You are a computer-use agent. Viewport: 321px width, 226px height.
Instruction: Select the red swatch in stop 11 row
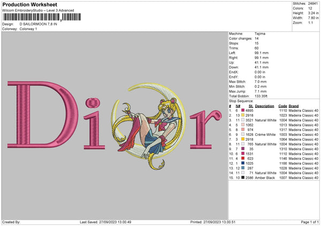(243, 158)
